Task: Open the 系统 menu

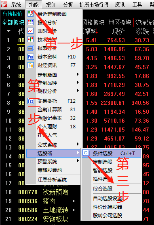Action: pyautogui.click(x=16, y=4)
